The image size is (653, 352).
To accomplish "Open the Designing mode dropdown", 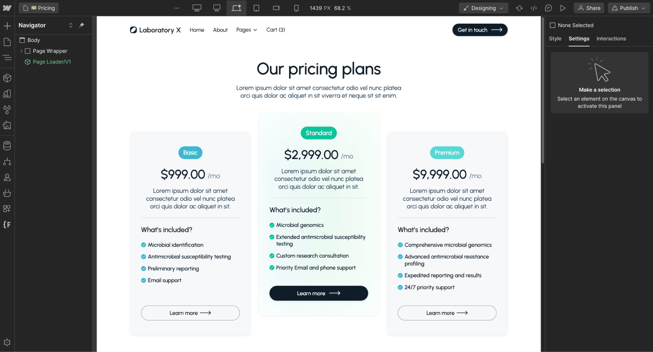I will [483, 8].
